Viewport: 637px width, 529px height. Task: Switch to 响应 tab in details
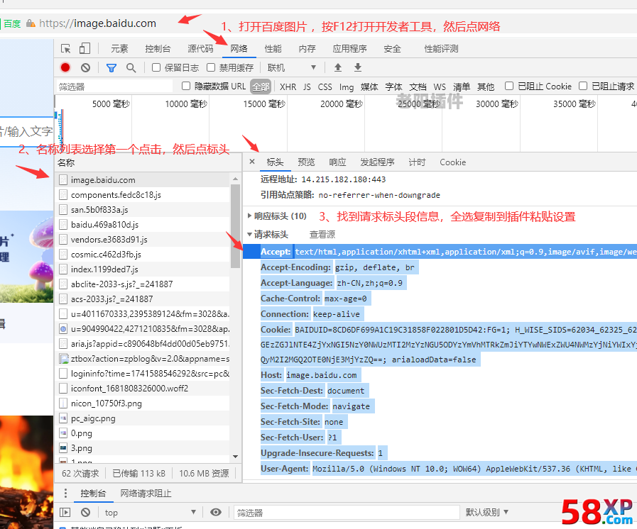pos(337,162)
